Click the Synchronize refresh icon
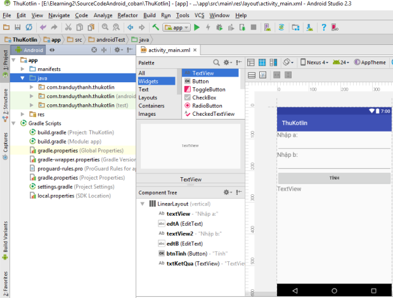393x298 pixels. pyautogui.click(x=29, y=27)
